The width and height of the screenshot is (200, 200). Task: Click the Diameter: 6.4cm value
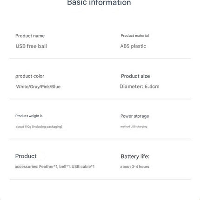coord(140,87)
